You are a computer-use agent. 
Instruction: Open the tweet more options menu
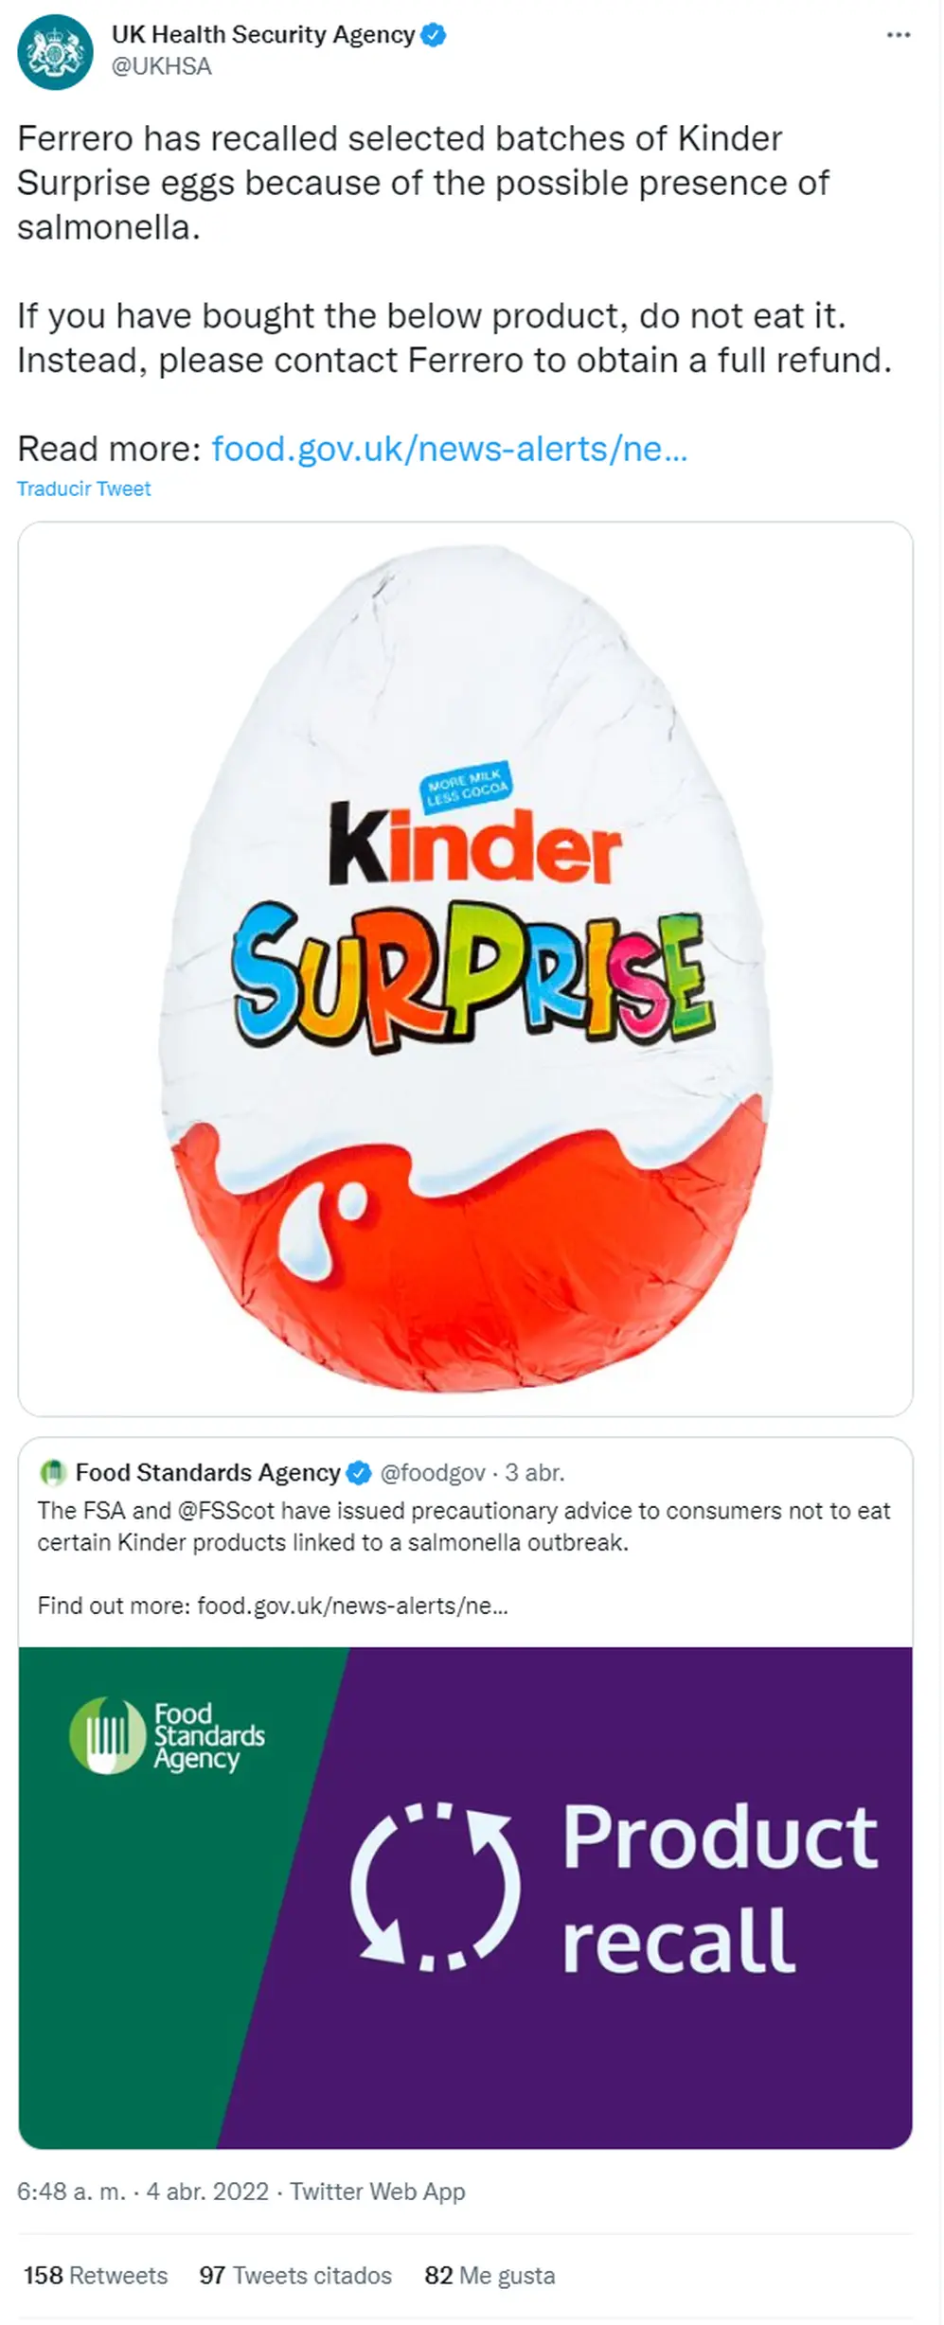tap(898, 35)
